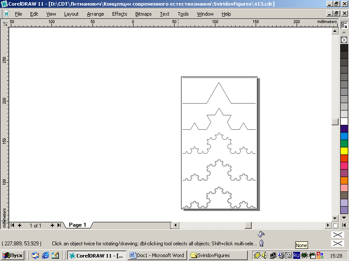Pick the hot pink swatch
Screen dimensions: 349x261
344,166
